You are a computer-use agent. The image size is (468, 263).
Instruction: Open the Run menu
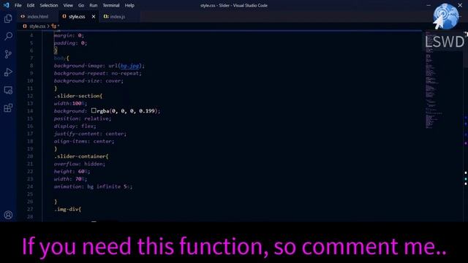pyautogui.click(x=94, y=5)
